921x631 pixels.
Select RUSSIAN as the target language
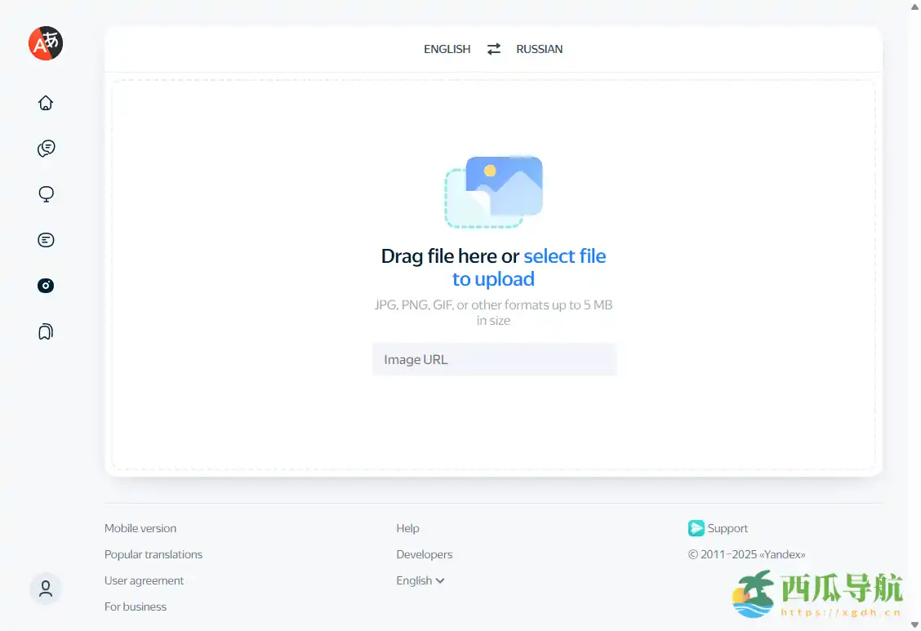tap(540, 49)
